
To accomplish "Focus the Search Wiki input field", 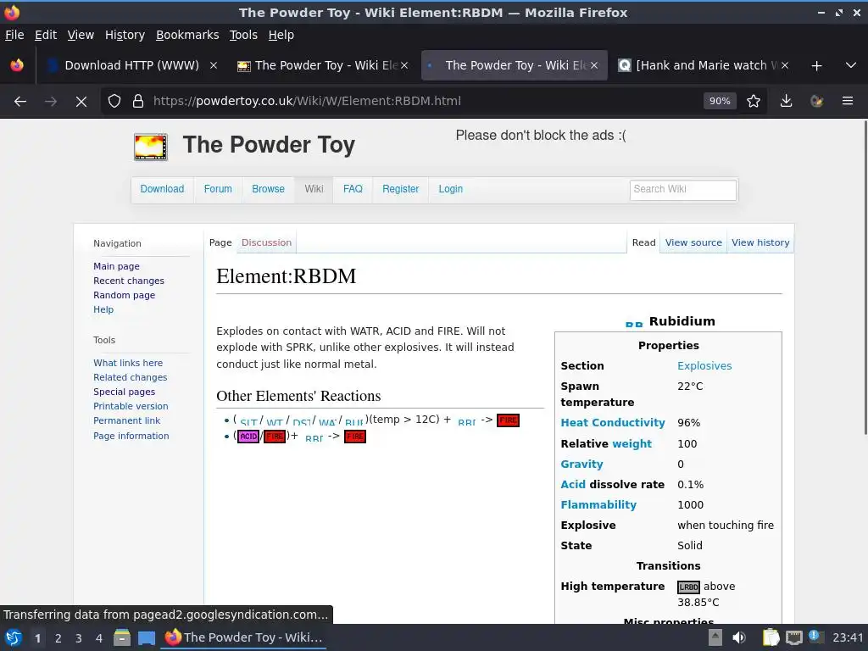I will coord(682,189).
